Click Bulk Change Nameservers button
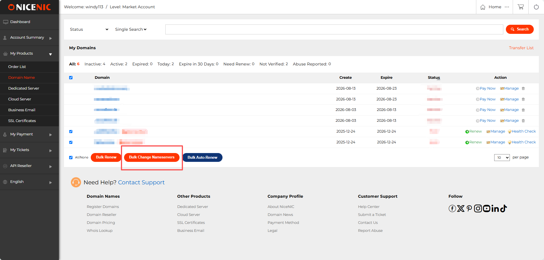This screenshot has height=260, width=544. (x=152, y=157)
